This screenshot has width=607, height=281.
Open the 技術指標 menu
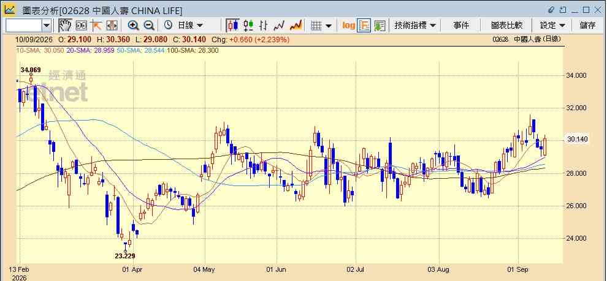coord(415,26)
